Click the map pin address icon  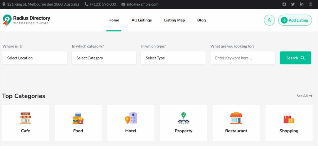4,4
